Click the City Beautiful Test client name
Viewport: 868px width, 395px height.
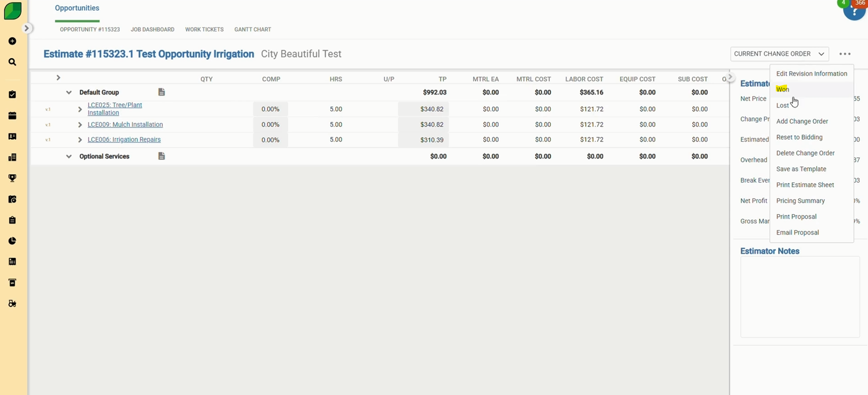coord(301,54)
